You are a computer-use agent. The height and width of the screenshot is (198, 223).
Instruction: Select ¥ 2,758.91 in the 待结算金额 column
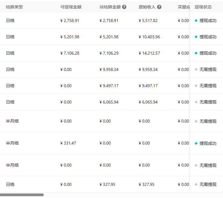pos(109,21)
